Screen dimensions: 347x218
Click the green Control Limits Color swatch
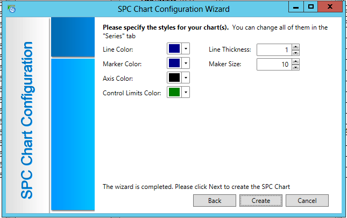[x=174, y=92]
